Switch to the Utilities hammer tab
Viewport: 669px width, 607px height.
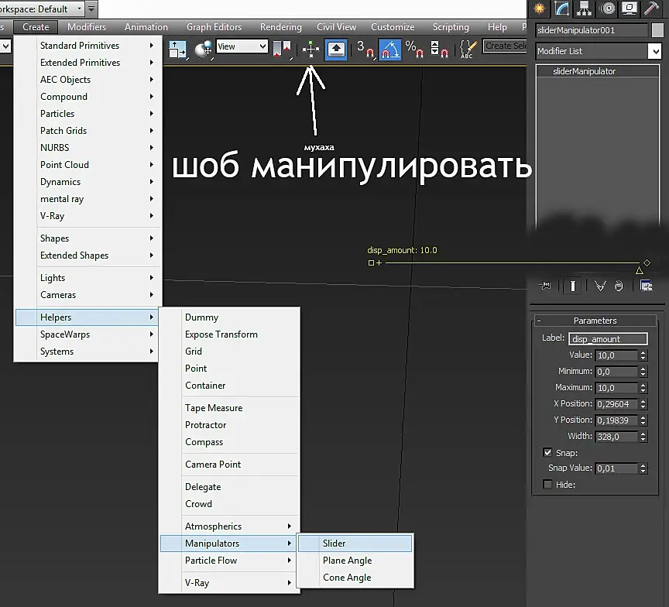pos(651,9)
